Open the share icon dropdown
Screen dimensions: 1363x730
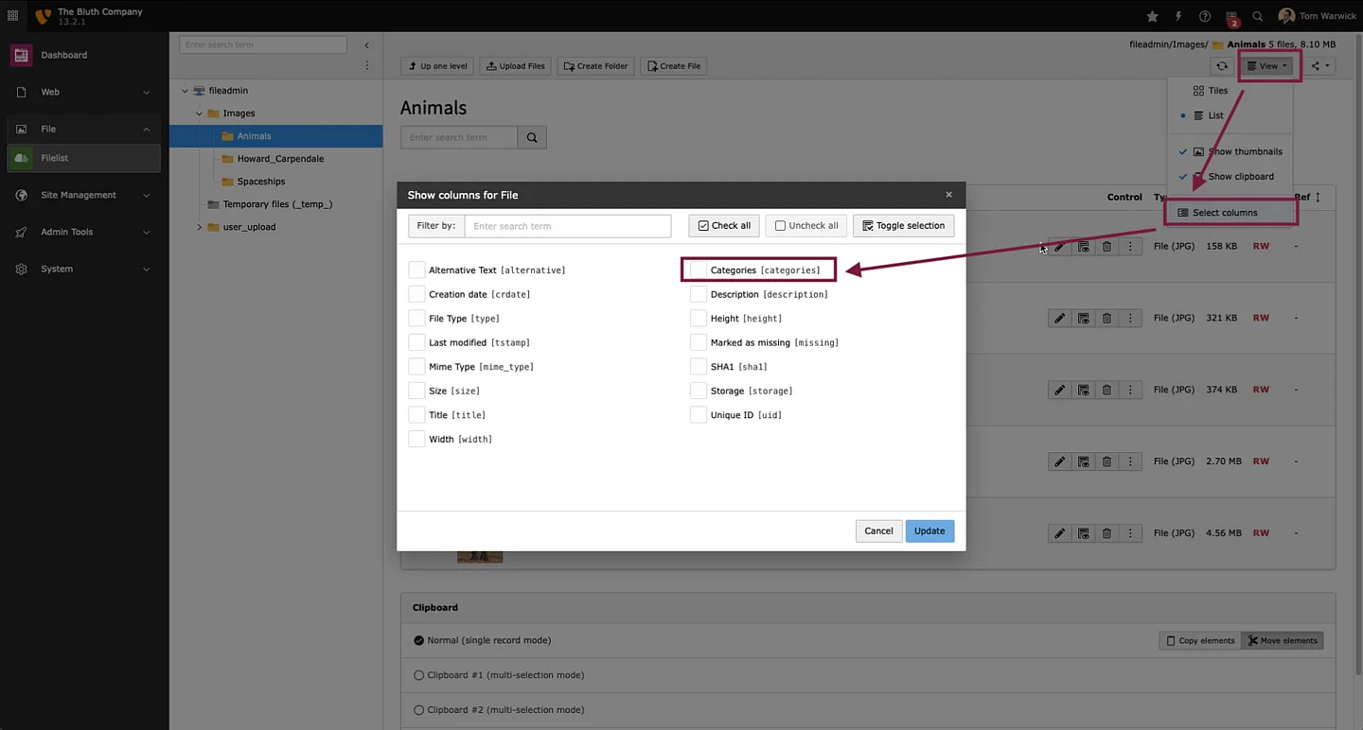click(1319, 66)
